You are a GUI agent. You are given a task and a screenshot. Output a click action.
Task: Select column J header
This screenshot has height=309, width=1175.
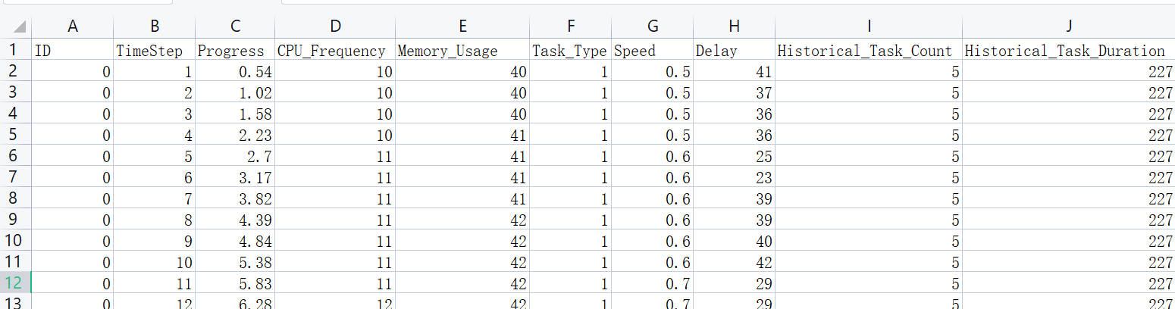(x=1068, y=27)
